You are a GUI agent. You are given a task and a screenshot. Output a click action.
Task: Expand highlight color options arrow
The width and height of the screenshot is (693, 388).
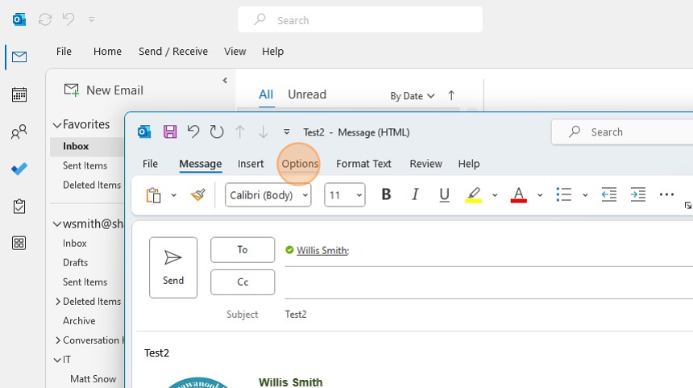click(495, 195)
